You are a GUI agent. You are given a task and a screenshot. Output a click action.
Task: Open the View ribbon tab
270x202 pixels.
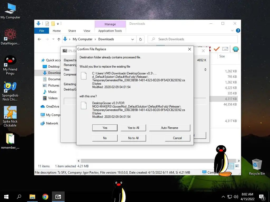pos(87,31)
